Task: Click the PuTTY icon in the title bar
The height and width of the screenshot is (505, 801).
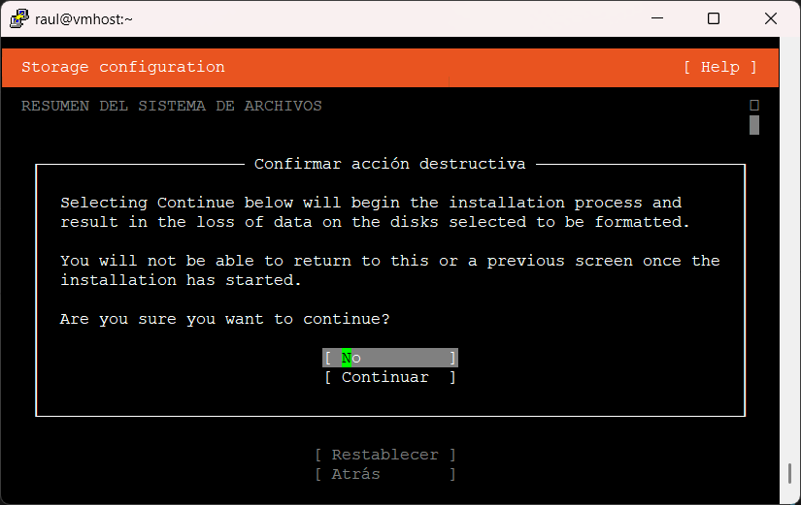Action: [17, 18]
